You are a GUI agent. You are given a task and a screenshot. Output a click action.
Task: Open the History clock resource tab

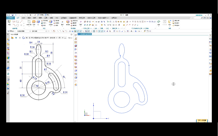[8, 79]
